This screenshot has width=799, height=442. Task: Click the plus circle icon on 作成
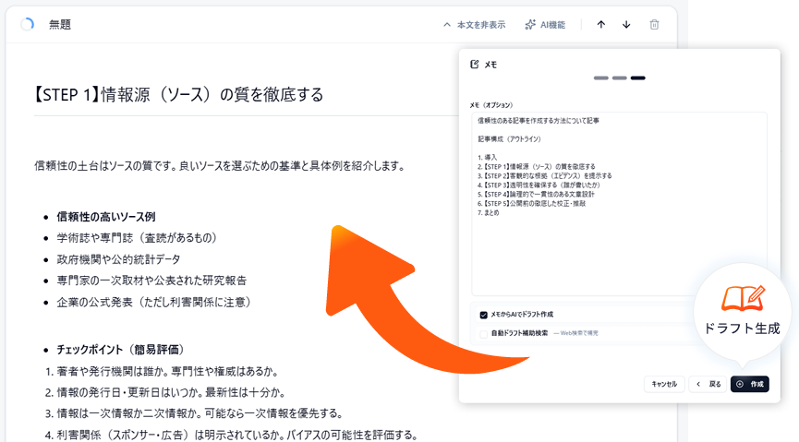[740, 384]
